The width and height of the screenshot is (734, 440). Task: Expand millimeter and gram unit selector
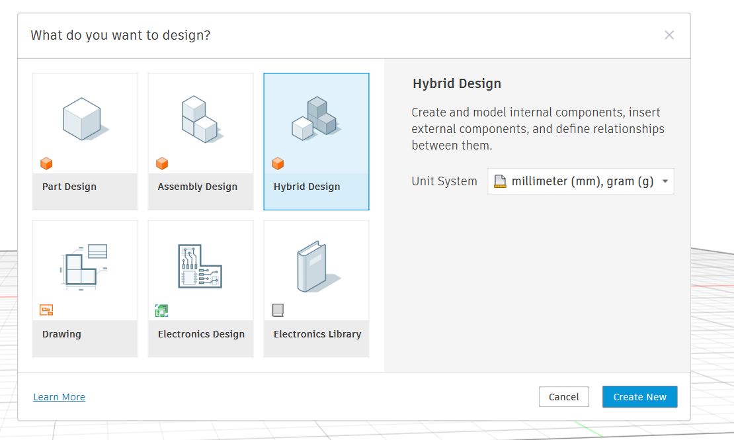[x=580, y=181]
